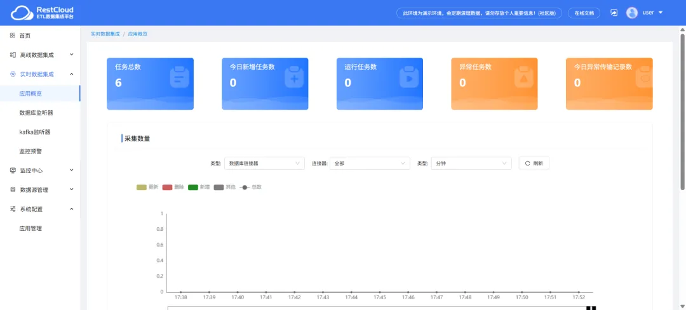Image resolution: width=686 pixels, height=310 pixels.
Task: Click the 采集数量 section heading
Action: (x=137, y=139)
